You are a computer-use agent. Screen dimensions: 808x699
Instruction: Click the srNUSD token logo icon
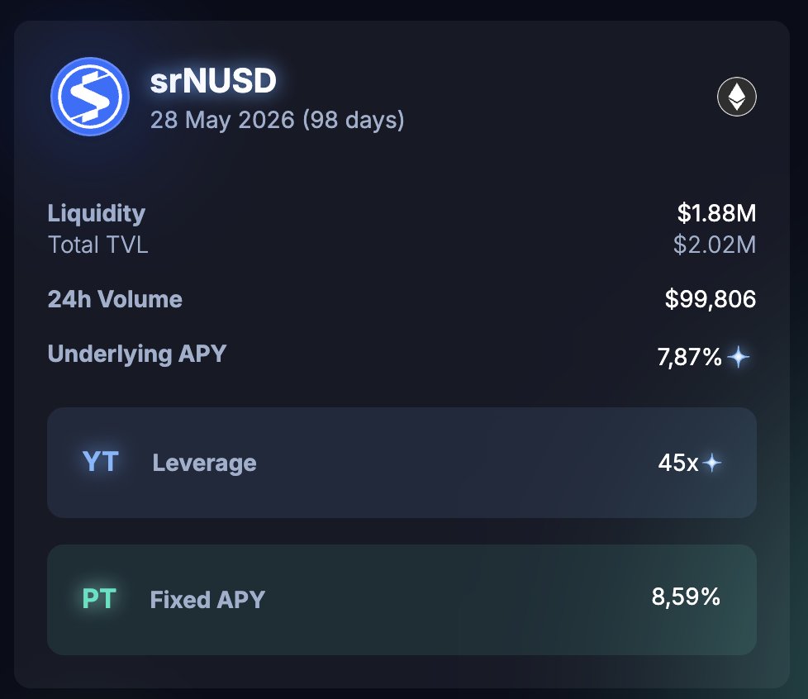point(90,97)
